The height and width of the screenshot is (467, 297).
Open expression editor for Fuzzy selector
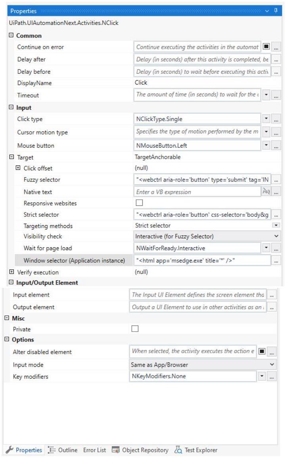(x=276, y=180)
